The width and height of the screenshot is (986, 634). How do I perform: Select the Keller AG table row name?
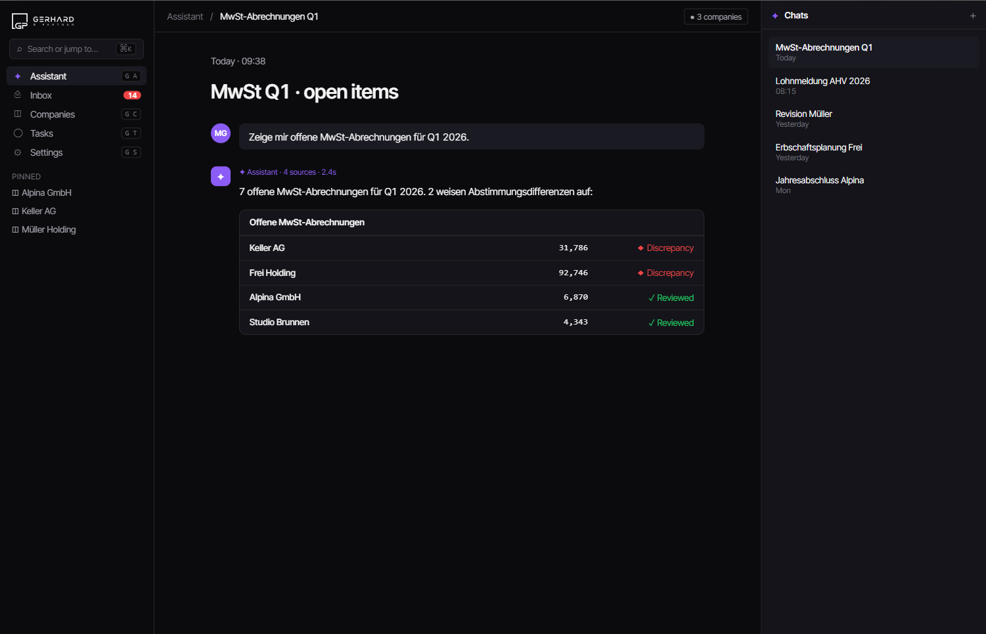pos(267,248)
